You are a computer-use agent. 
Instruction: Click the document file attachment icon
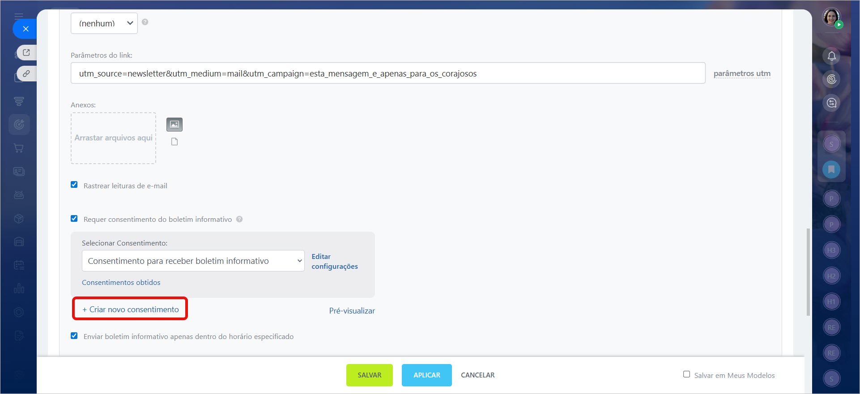pyautogui.click(x=175, y=142)
